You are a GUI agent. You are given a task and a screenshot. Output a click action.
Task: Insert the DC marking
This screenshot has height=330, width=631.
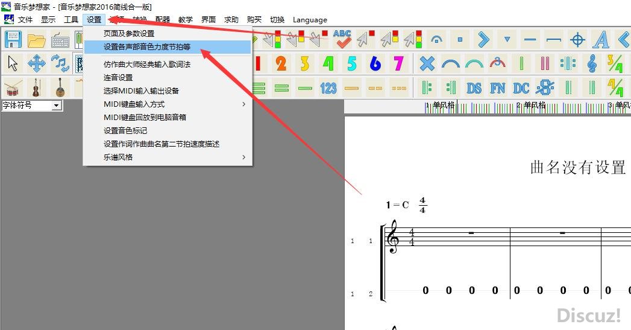coord(521,87)
